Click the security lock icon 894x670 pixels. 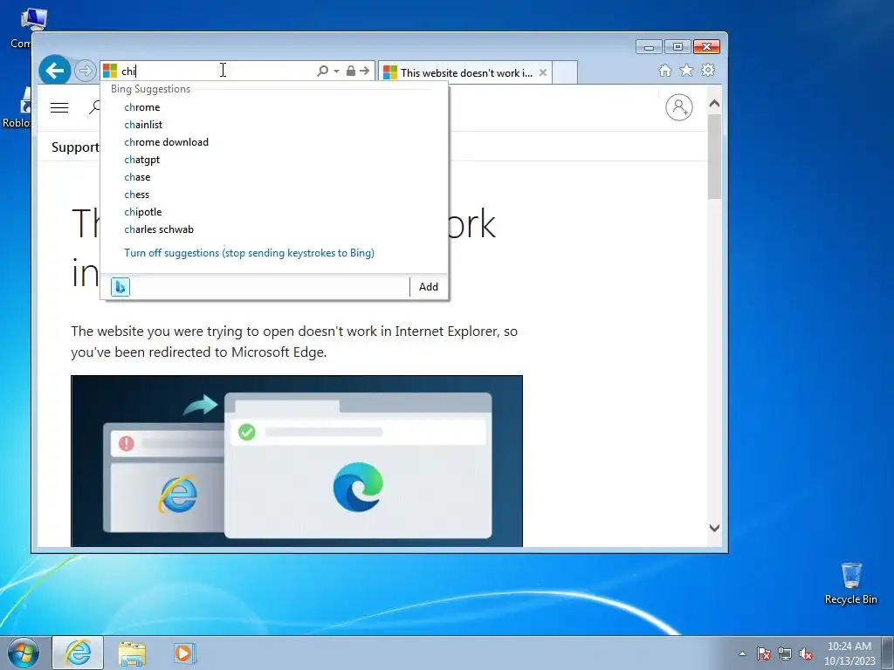[351, 71]
